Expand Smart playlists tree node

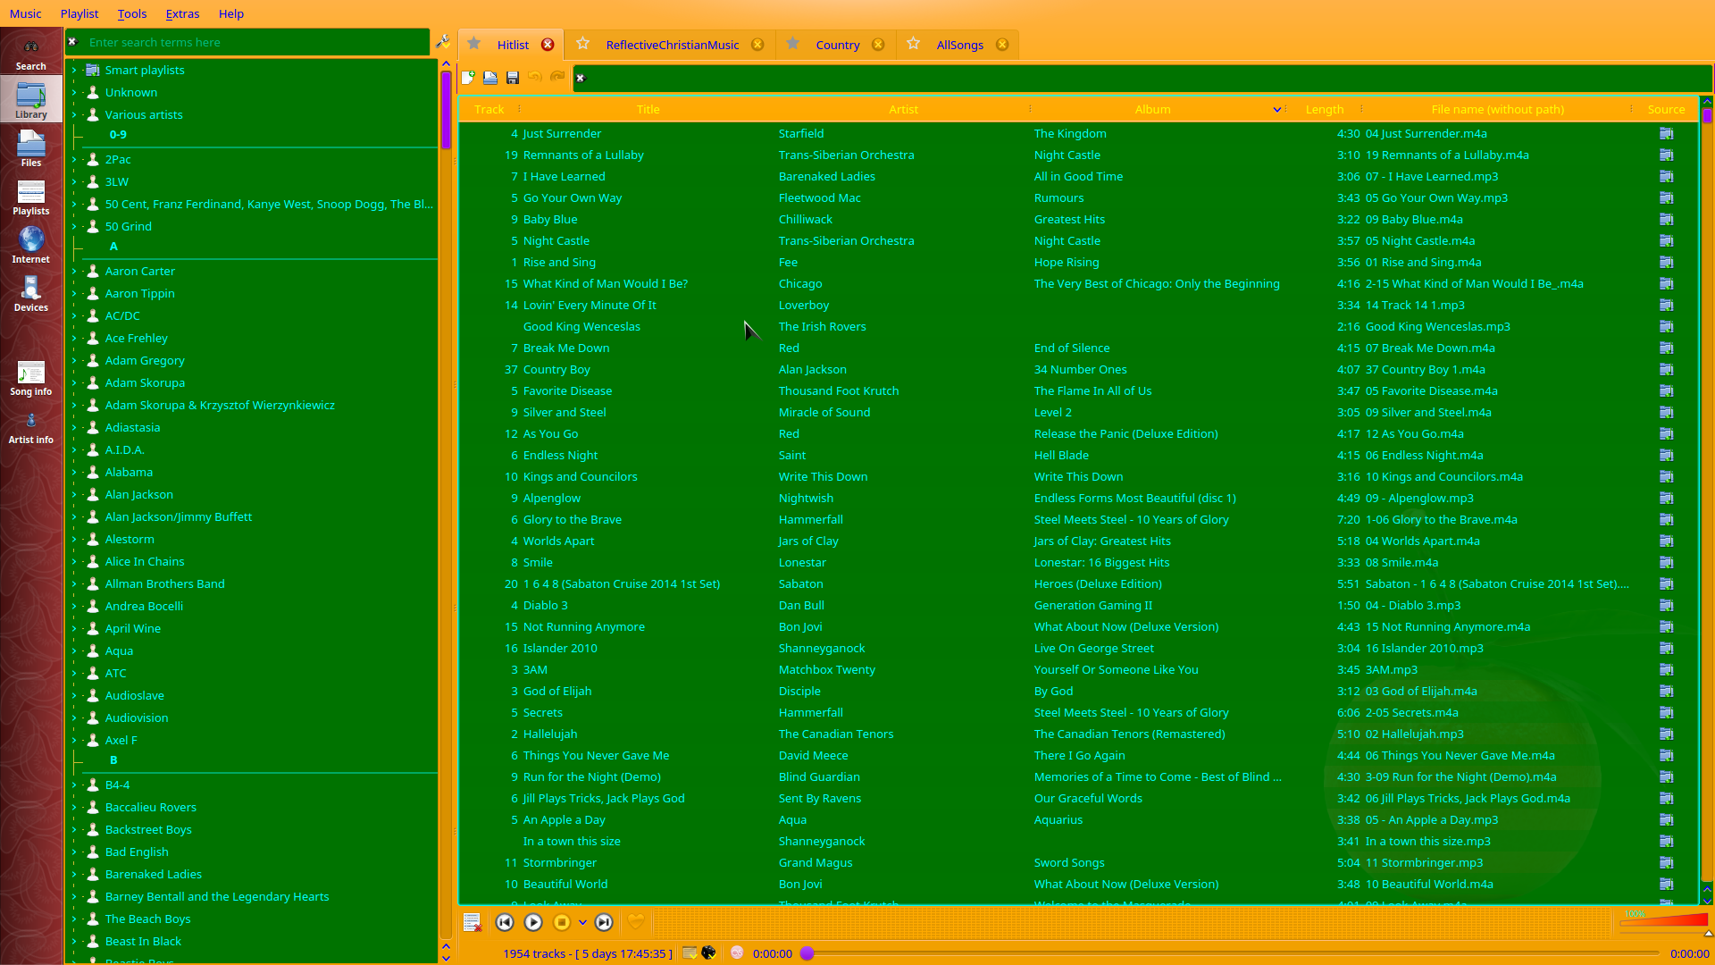tap(74, 70)
